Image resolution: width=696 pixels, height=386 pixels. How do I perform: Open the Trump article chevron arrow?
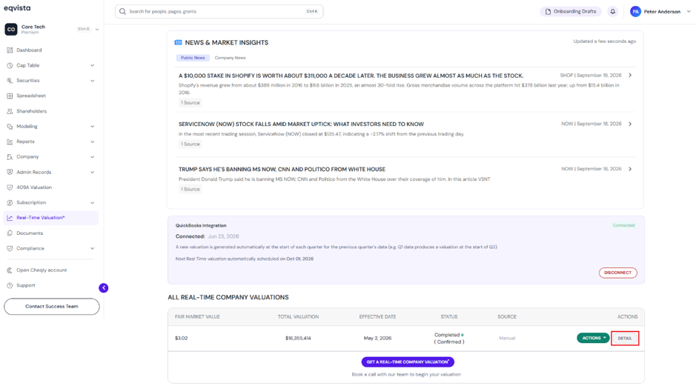630,169
